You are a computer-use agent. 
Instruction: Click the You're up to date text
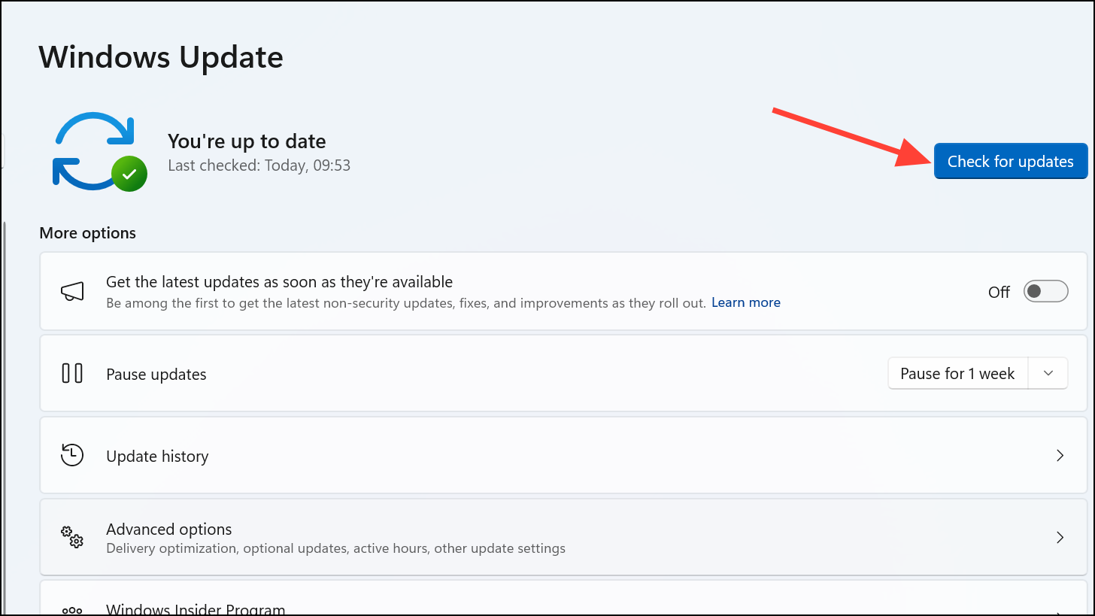coord(247,141)
